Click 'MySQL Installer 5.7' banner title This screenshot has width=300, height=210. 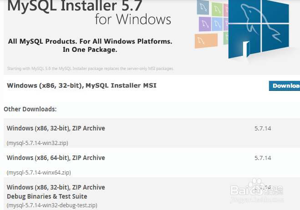[x=75, y=6]
